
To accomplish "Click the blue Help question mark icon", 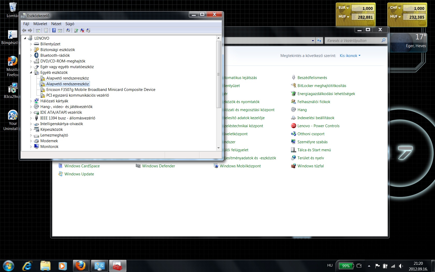I will click(54, 30).
